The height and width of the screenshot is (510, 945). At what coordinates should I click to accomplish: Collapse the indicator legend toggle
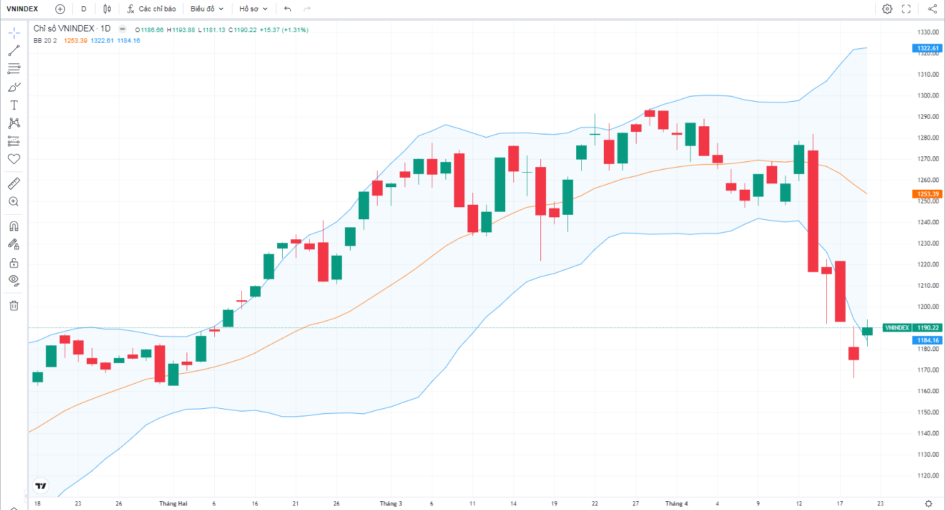tap(123, 29)
